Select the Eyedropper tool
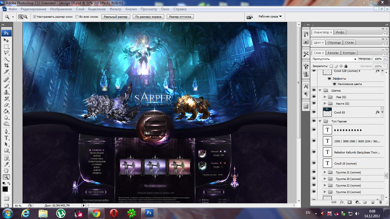390x219 pixels. tap(6, 164)
